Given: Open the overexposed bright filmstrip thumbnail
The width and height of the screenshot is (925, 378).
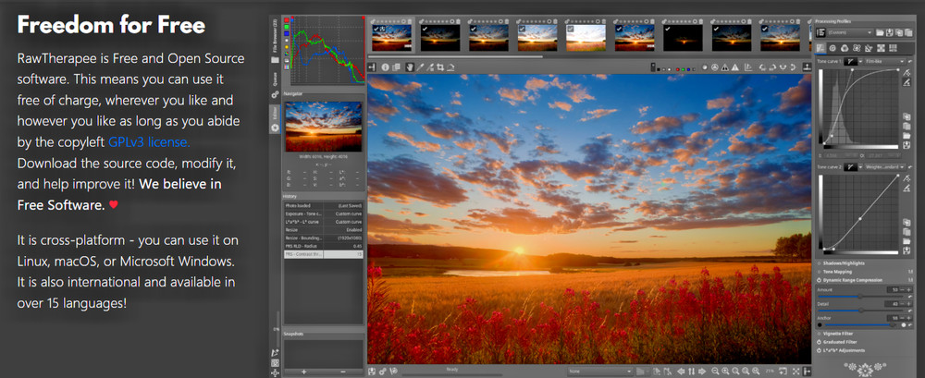Looking at the screenshot, I should point(586,37).
